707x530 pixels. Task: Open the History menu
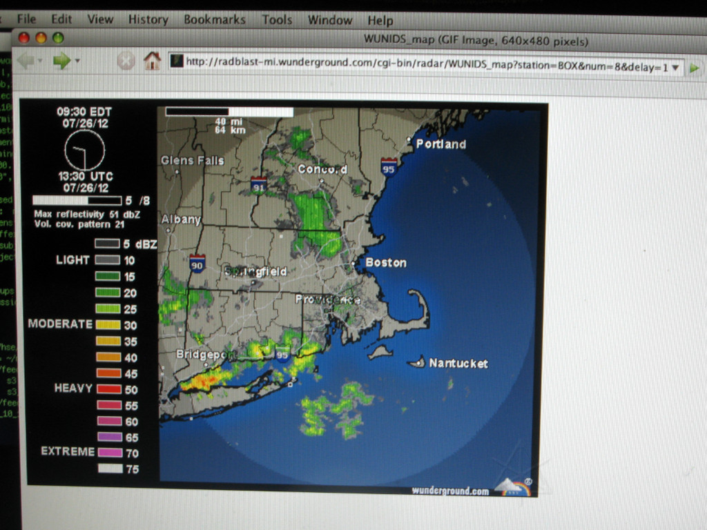[x=148, y=19]
